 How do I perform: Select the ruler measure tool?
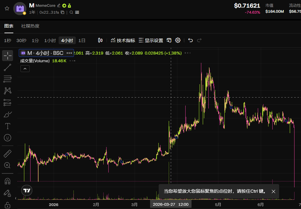pyautogui.click(x=8, y=154)
